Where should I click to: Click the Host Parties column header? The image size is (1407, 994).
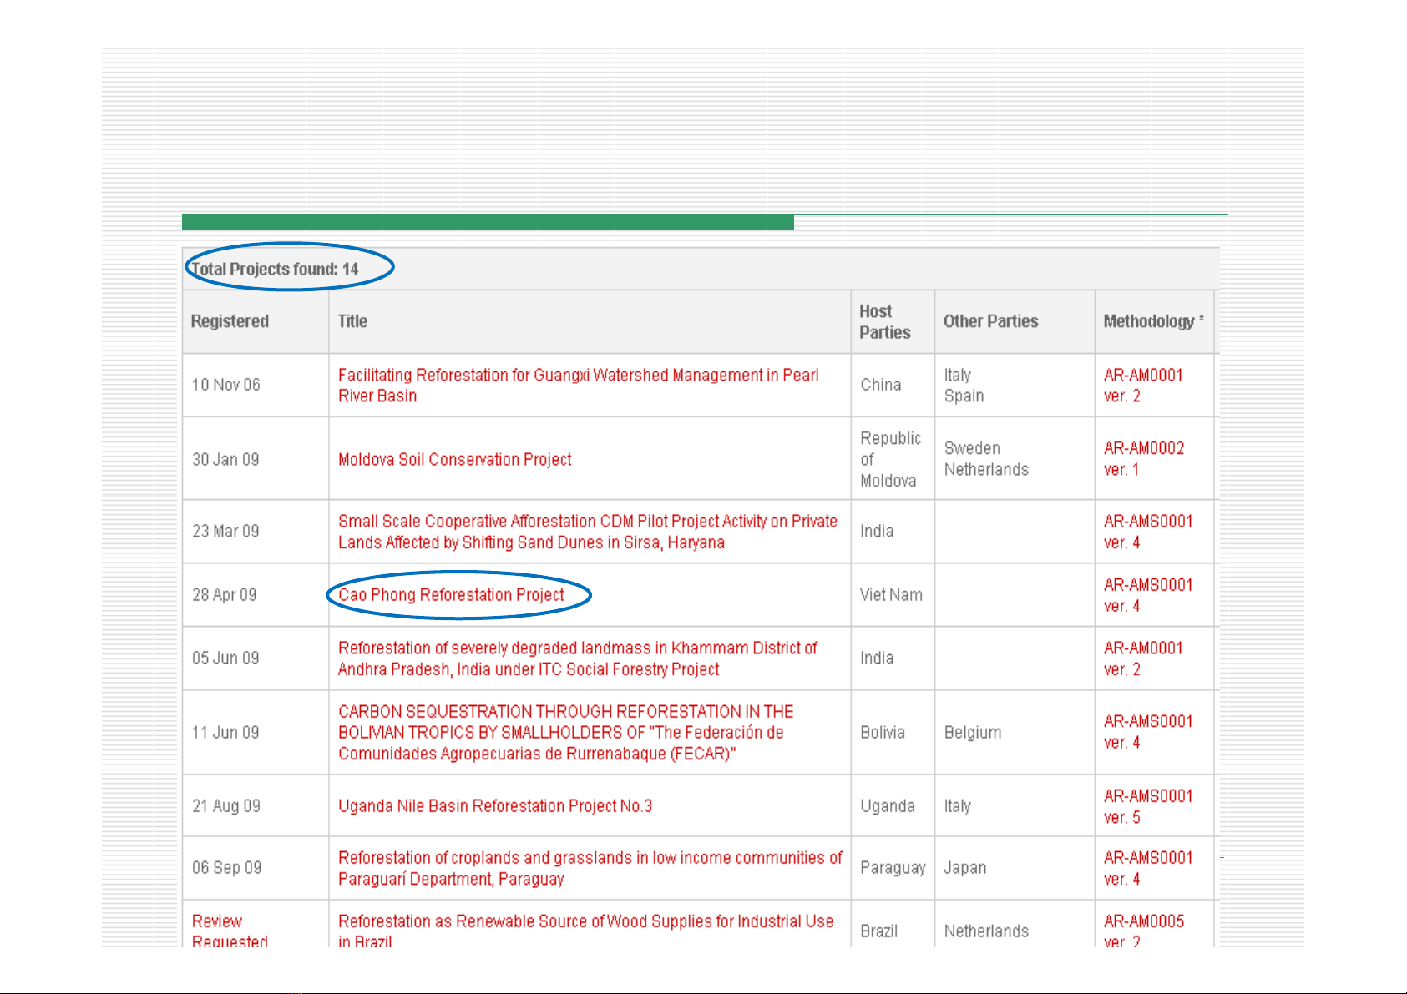point(885,321)
